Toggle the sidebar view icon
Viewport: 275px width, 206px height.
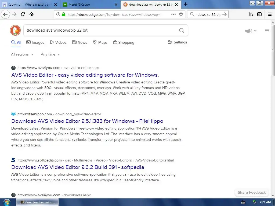coord(259,14)
